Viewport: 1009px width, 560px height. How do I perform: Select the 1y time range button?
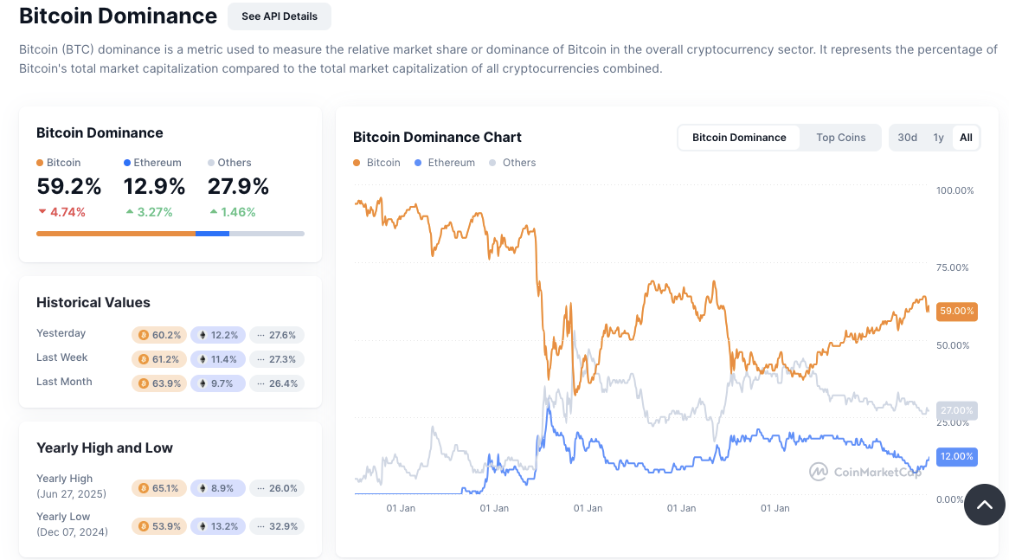point(938,137)
